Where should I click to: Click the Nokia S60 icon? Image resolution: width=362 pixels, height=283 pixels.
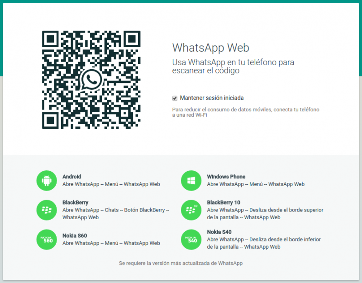pos(47,240)
